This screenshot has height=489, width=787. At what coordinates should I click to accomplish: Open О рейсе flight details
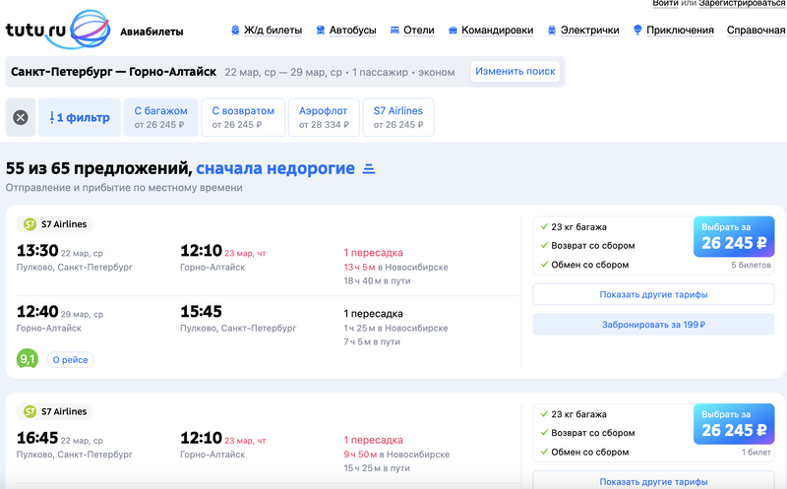pyautogui.click(x=70, y=359)
